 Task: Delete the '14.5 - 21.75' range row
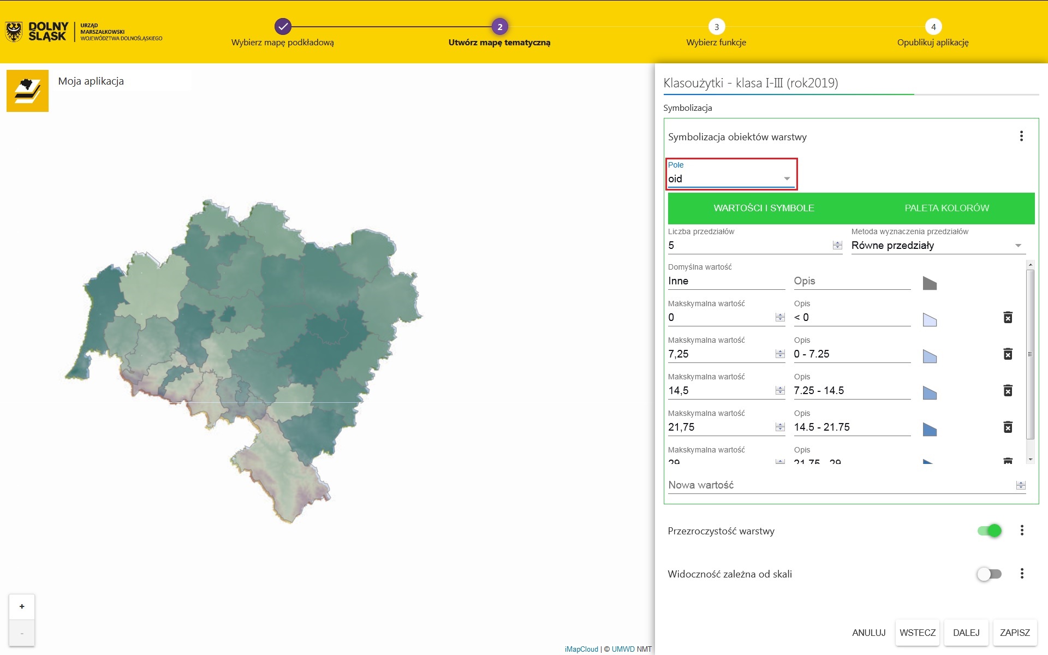1008,427
